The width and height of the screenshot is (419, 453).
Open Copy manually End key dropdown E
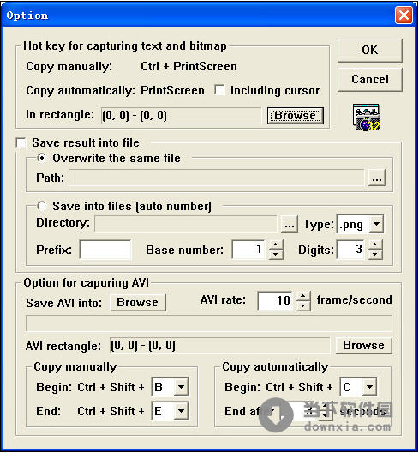[x=181, y=410]
